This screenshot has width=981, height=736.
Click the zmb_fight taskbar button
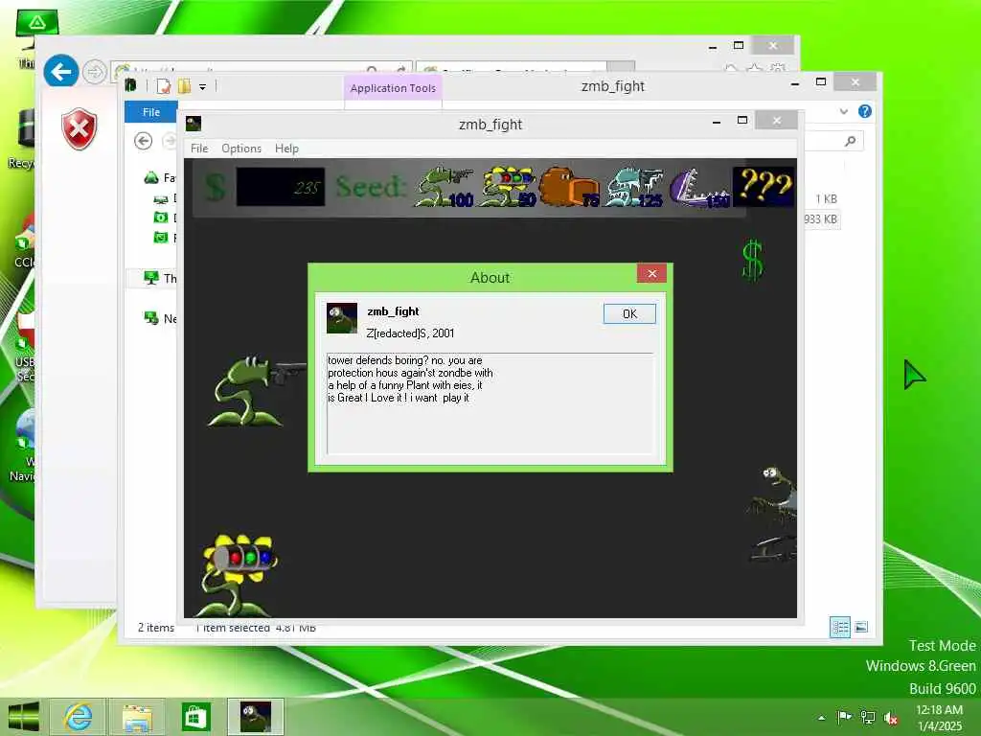coord(255,717)
